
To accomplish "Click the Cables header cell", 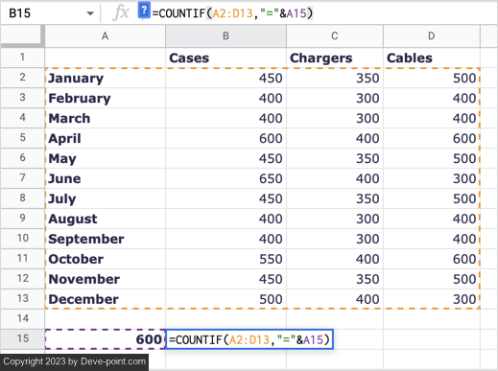I will (x=432, y=58).
